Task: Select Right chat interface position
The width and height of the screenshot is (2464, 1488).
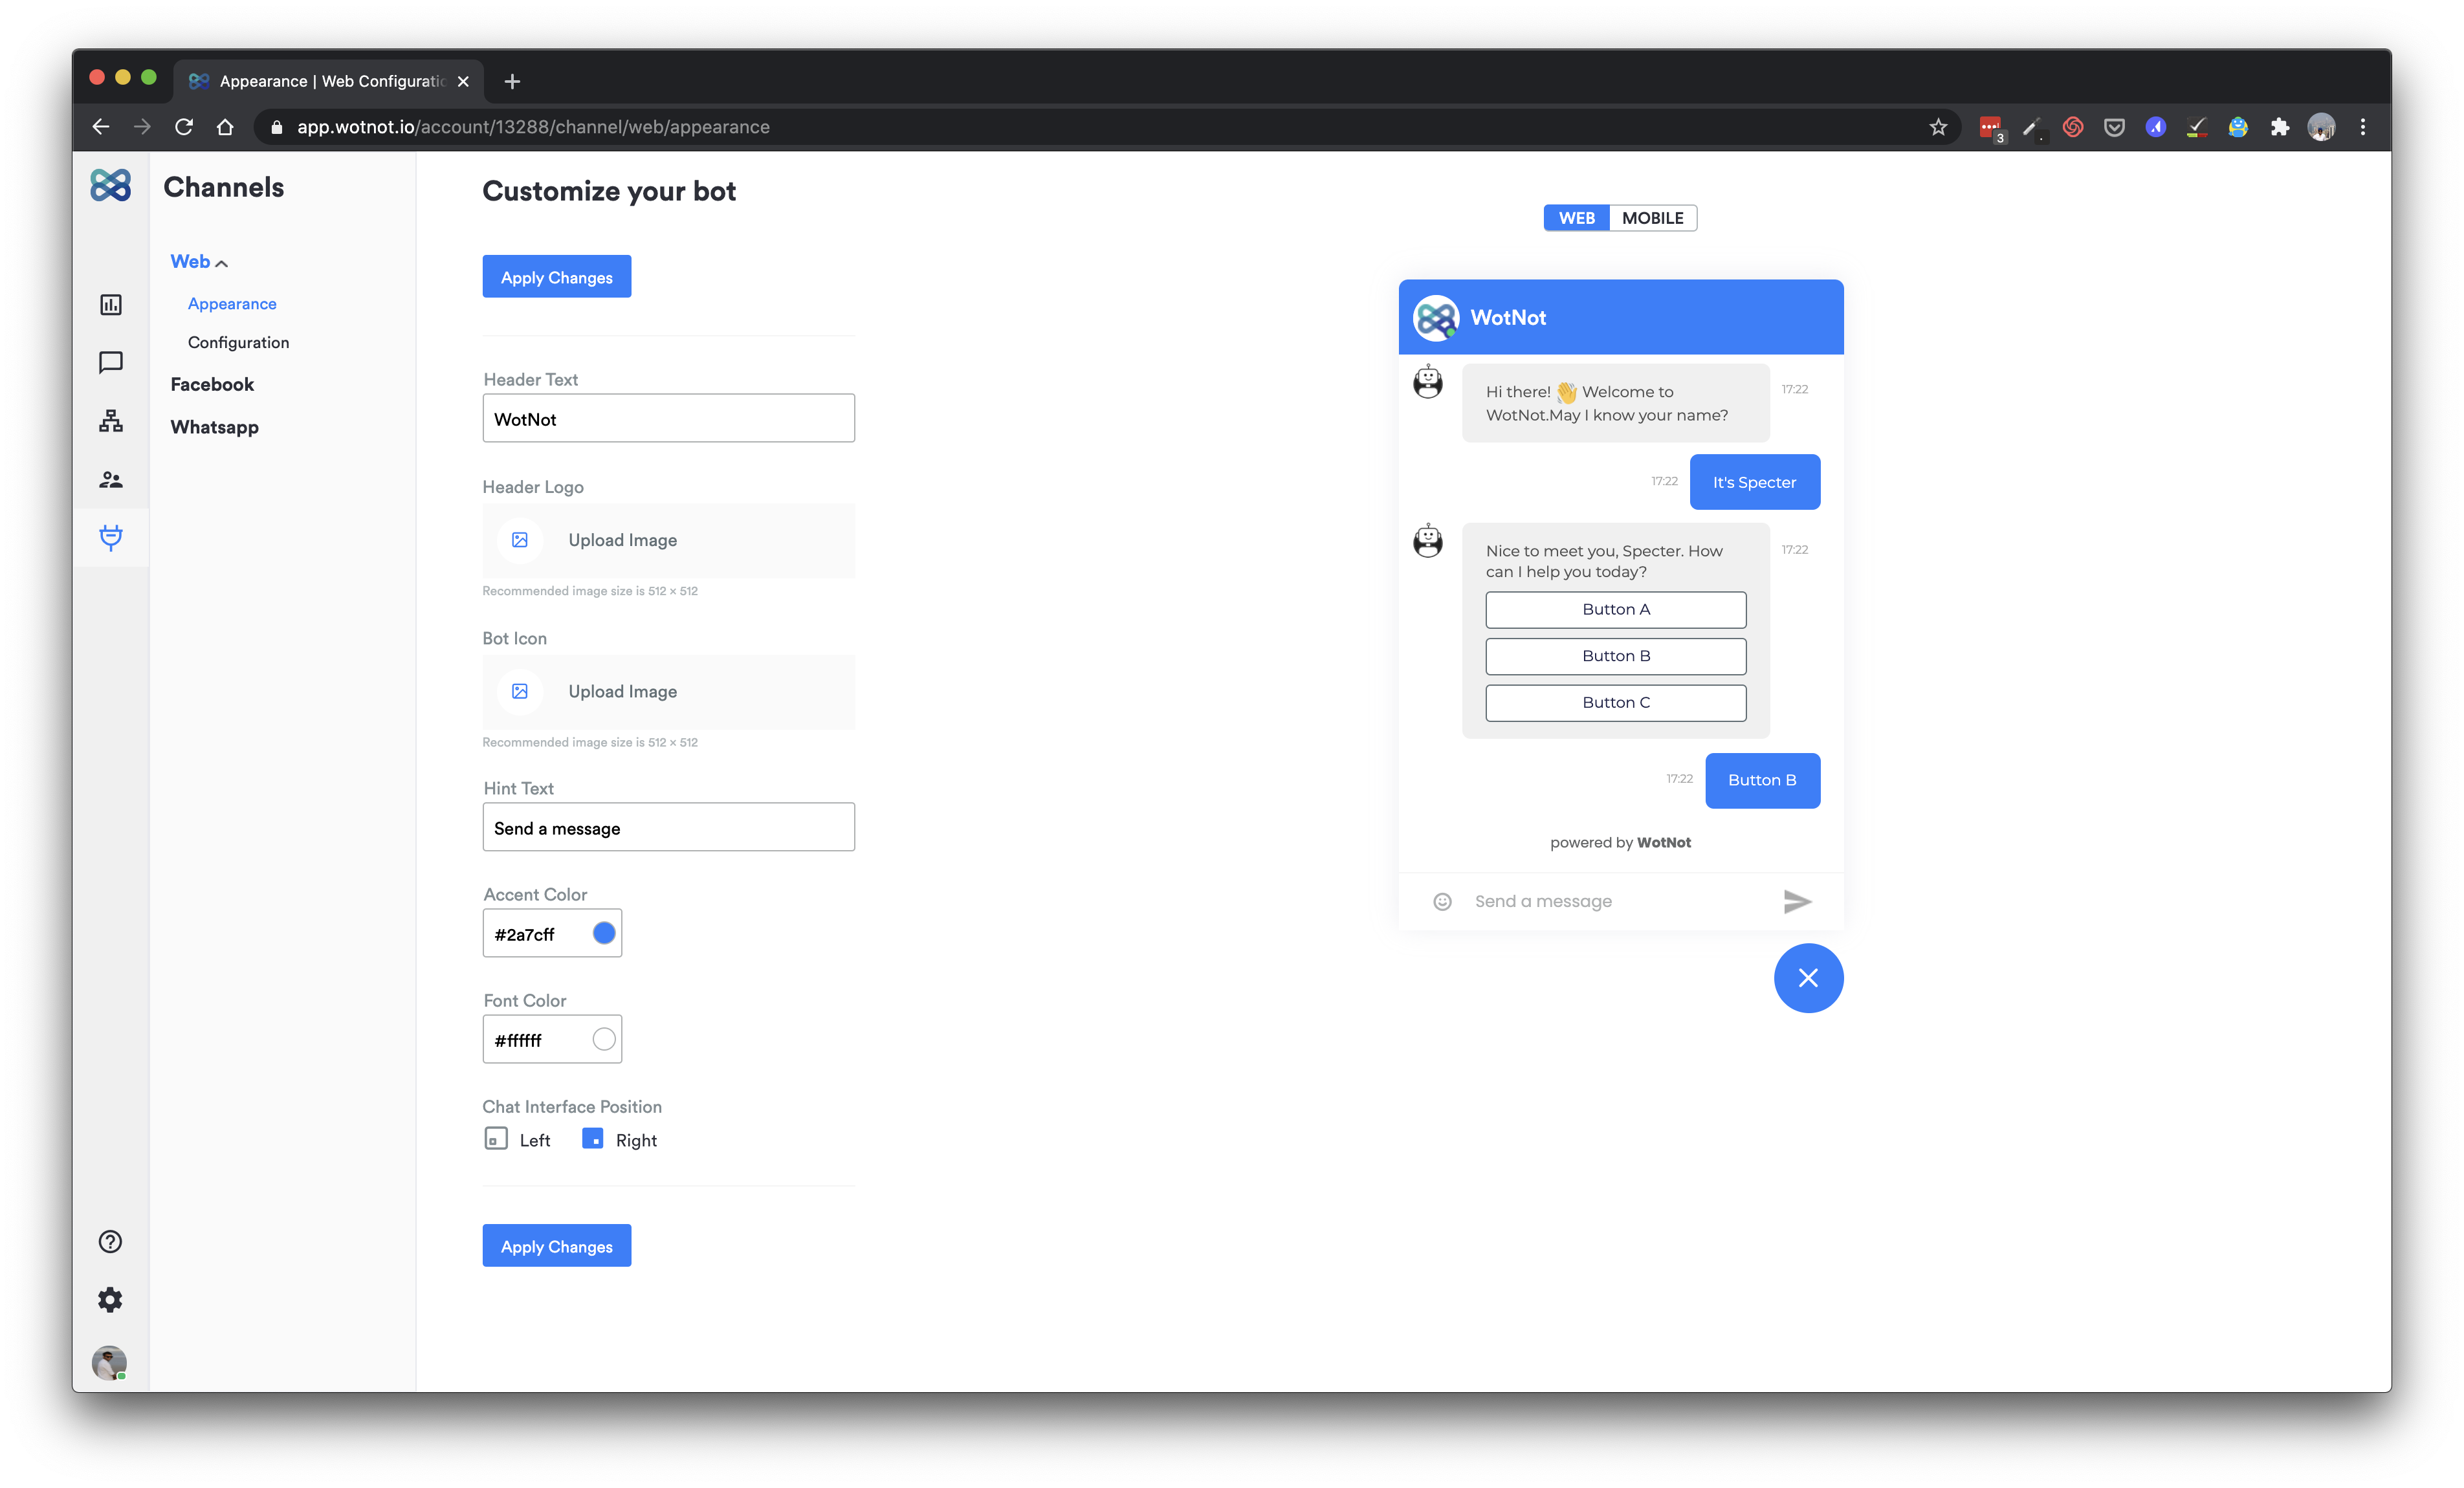Action: (x=593, y=1139)
